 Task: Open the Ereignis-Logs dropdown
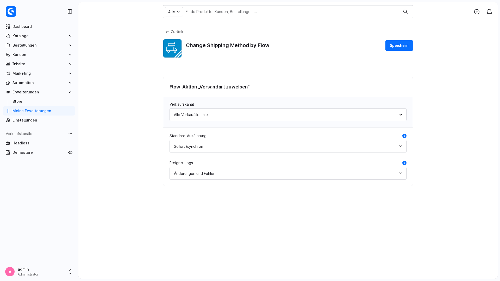click(x=288, y=173)
